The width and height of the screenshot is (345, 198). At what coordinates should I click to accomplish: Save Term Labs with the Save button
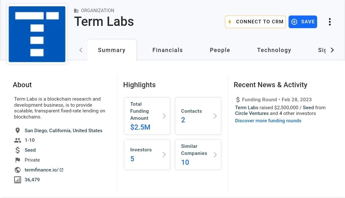303,22
